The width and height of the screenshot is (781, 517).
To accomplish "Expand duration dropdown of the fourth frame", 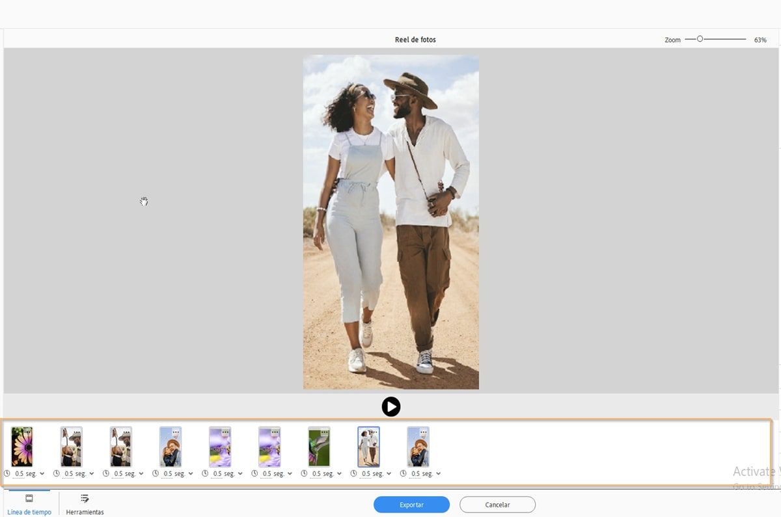I will [x=191, y=474].
